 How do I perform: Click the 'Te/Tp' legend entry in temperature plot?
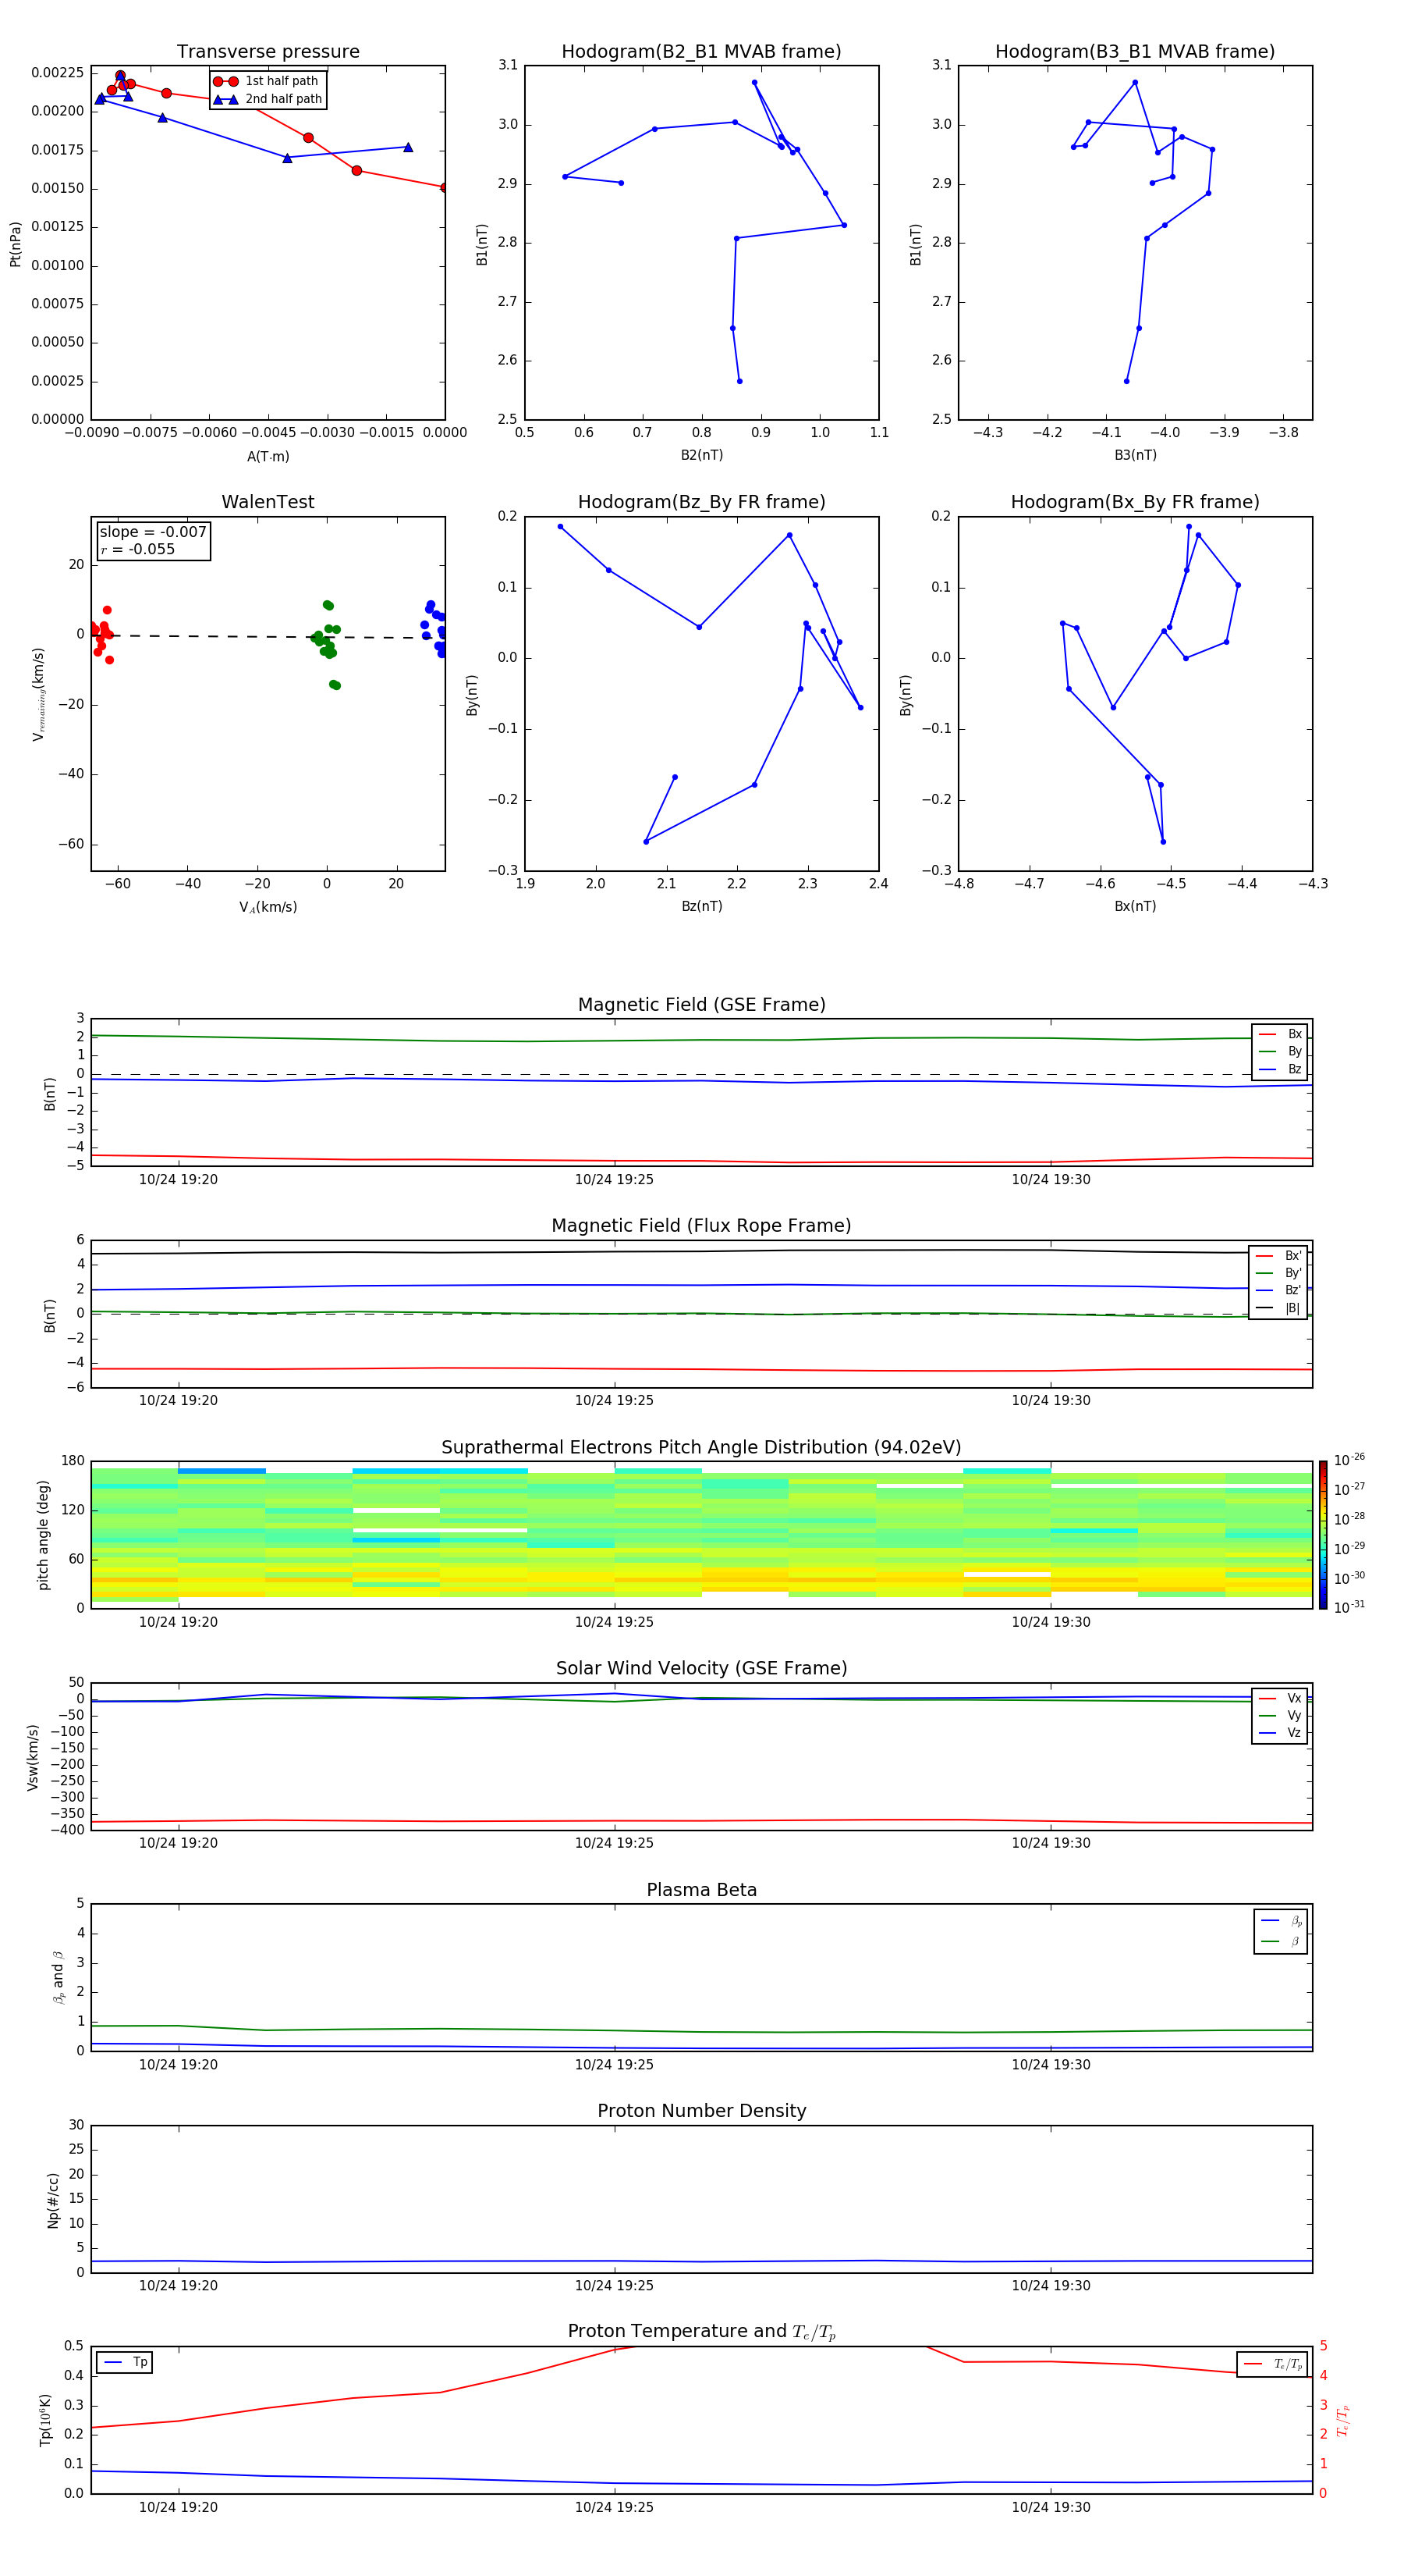(x=1273, y=2364)
